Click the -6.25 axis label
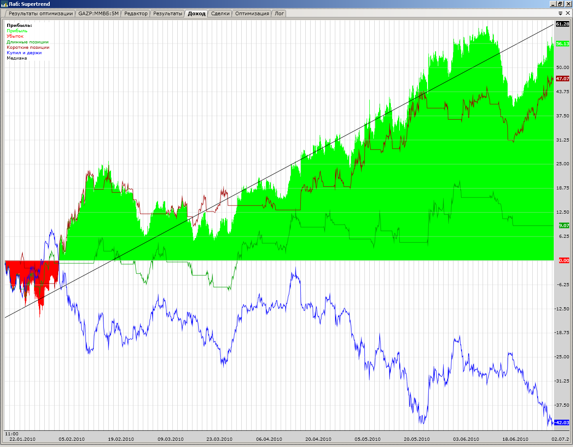This screenshot has width=573, height=447. coord(563,285)
